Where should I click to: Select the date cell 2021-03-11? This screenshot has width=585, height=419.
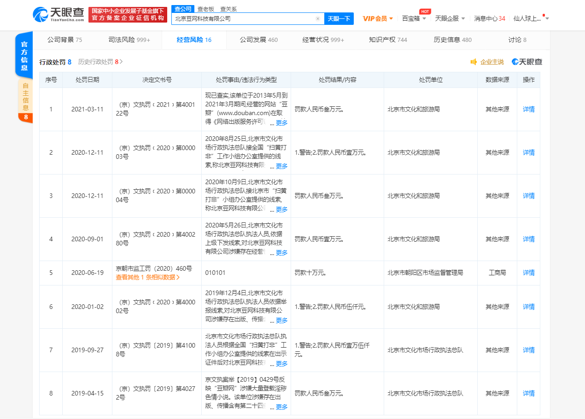tap(87, 110)
